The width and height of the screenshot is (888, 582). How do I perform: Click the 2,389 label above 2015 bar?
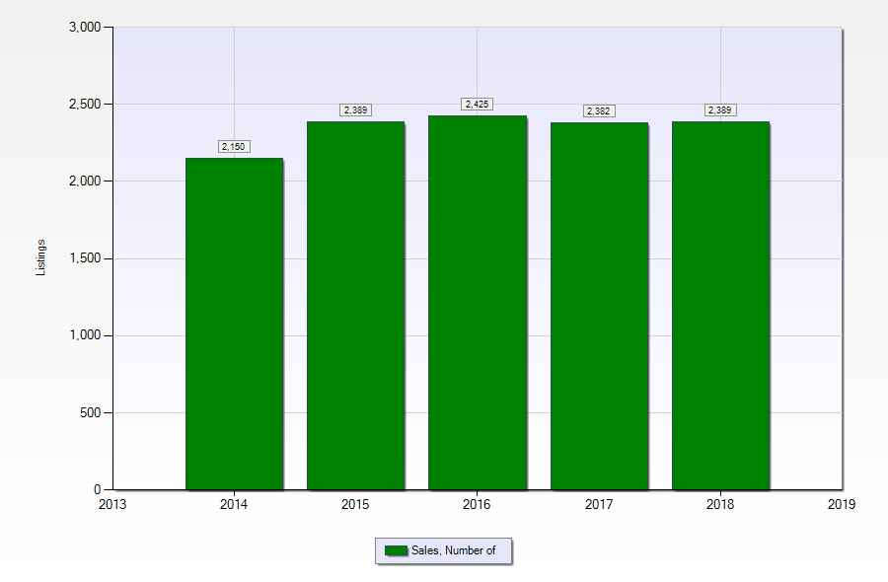(x=355, y=109)
